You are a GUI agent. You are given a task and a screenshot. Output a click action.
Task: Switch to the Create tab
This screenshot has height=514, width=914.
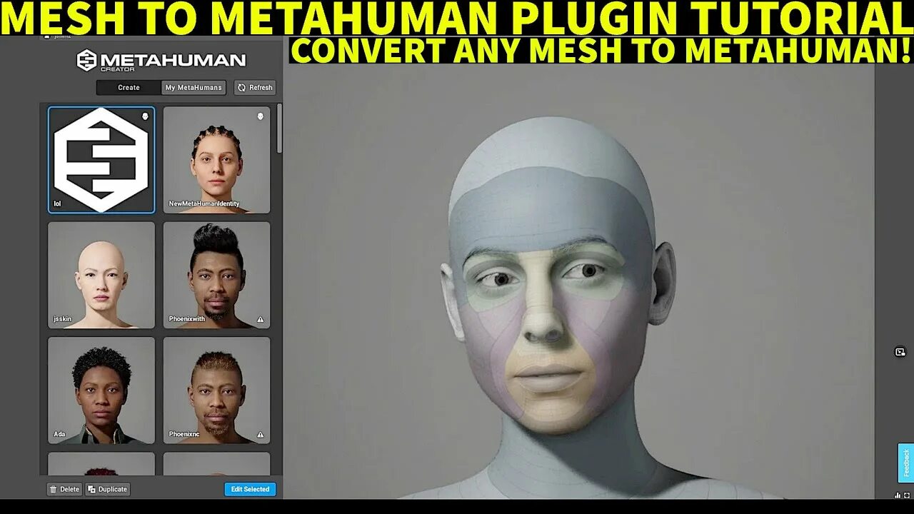129,88
